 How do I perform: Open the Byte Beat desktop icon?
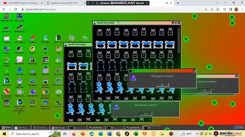(x=20, y=61)
